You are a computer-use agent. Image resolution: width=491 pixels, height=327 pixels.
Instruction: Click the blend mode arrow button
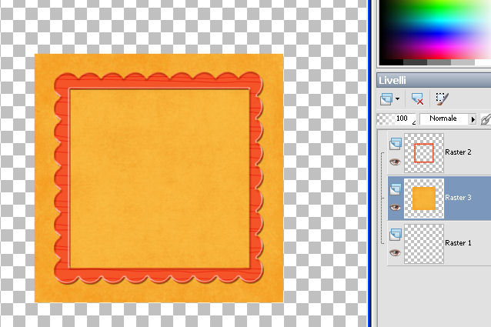(473, 119)
